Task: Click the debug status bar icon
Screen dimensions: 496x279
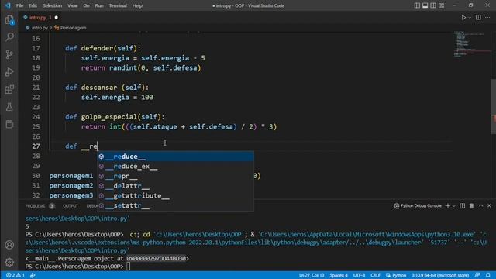Action: pyautogui.click(x=33, y=275)
